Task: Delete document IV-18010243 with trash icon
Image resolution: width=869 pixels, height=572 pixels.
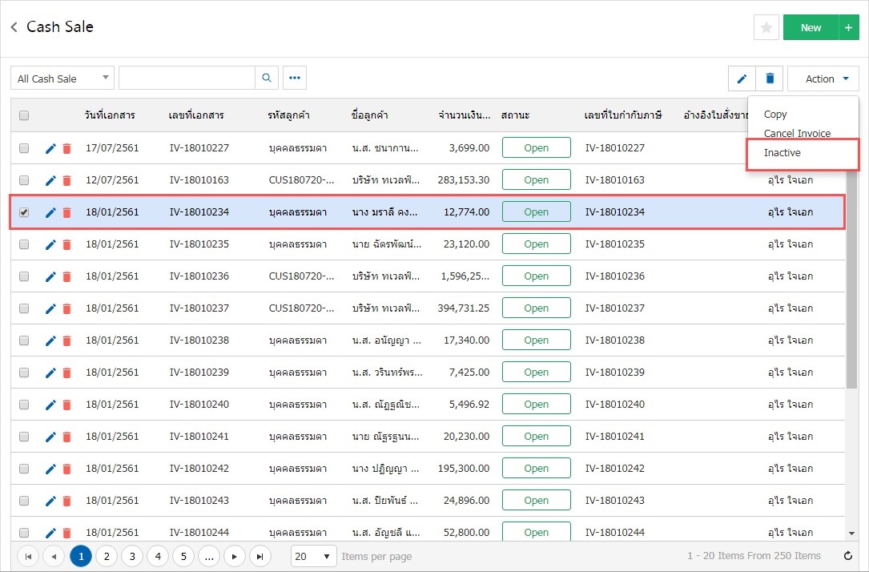Action: tap(67, 501)
